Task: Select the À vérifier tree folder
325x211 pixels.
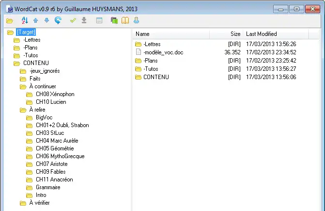Action: [39, 203]
